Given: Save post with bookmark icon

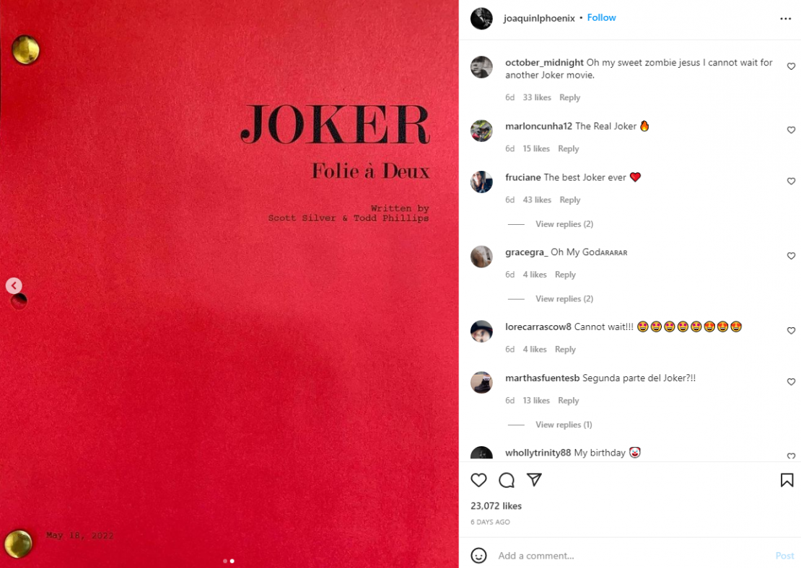Looking at the screenshot, I should pos(787,480).
